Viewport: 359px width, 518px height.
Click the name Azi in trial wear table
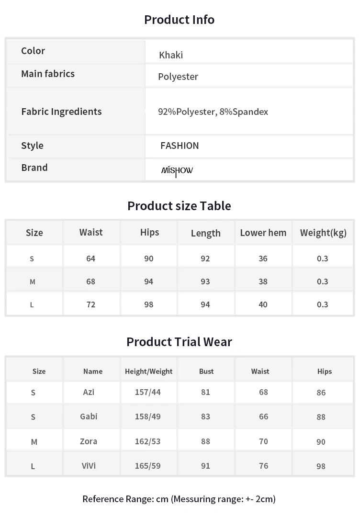(89, 392)
